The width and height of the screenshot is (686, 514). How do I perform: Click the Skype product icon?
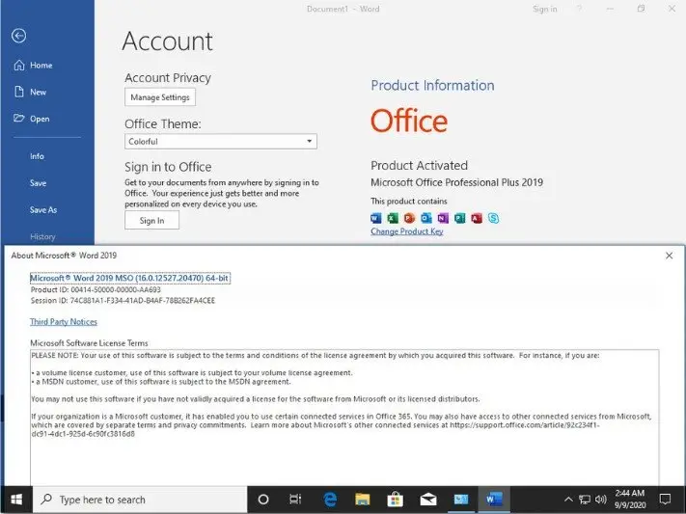click(x=493, y=218)
